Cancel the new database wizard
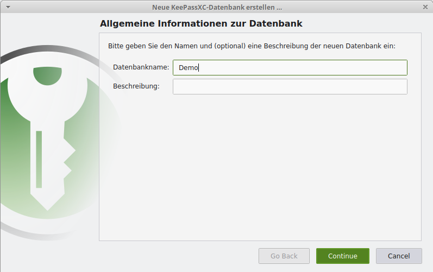The width and height of the screenshot is (433, 272). pos(399,256)
